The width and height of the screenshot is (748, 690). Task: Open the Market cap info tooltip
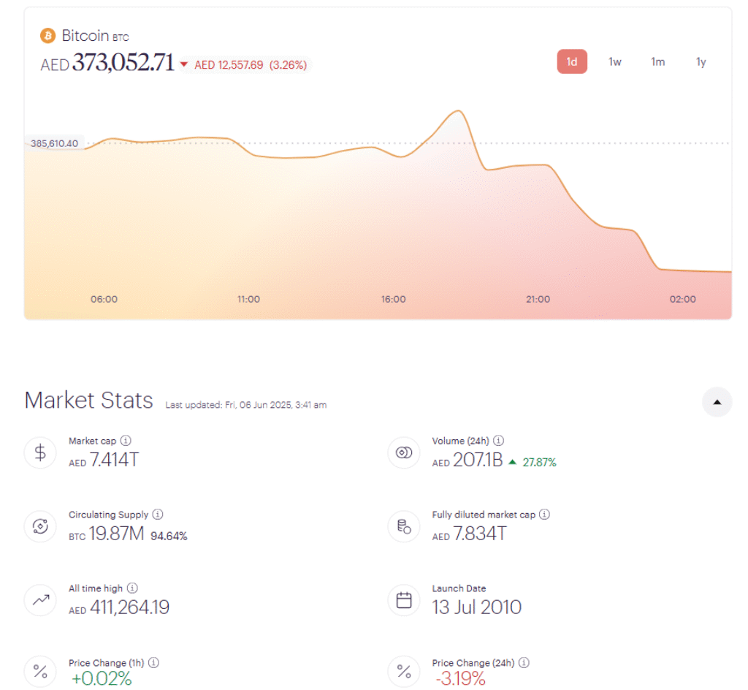tap(125, 441)
